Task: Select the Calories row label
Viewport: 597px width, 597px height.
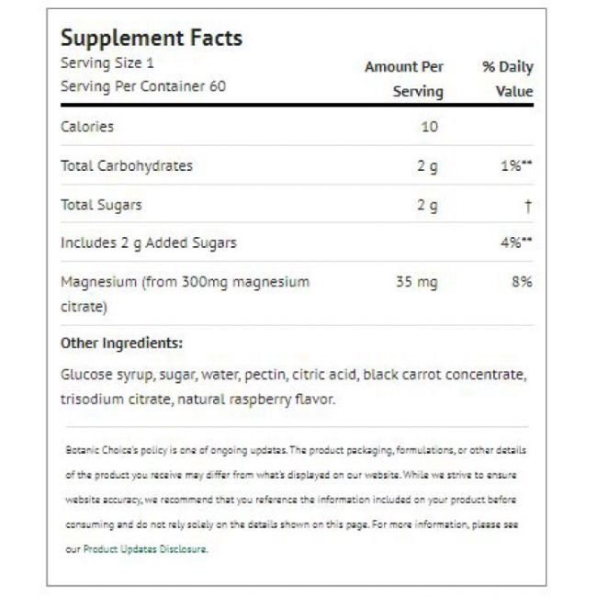Action: coord(87,127)
